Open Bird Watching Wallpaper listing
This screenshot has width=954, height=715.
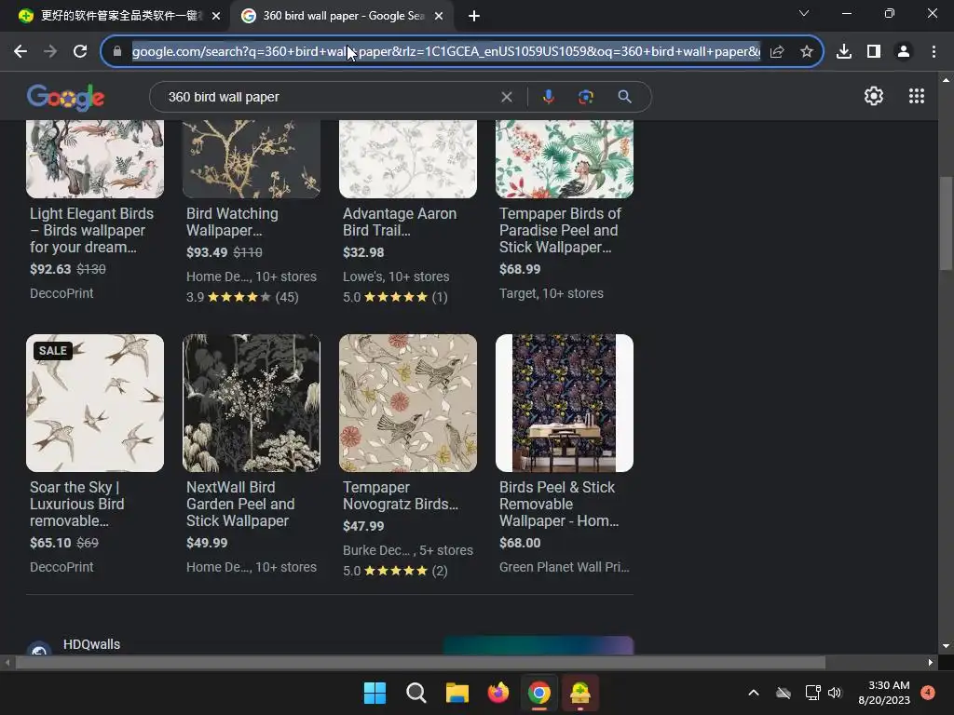pyautogui.click(x=232, y=222)
